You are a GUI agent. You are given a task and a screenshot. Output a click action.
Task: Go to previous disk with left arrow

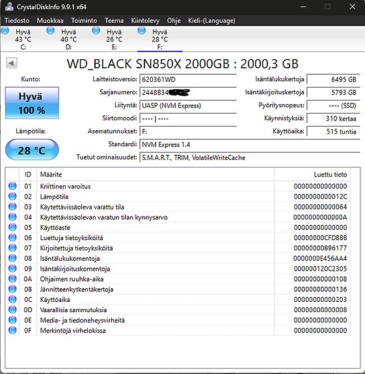[12, 63]
